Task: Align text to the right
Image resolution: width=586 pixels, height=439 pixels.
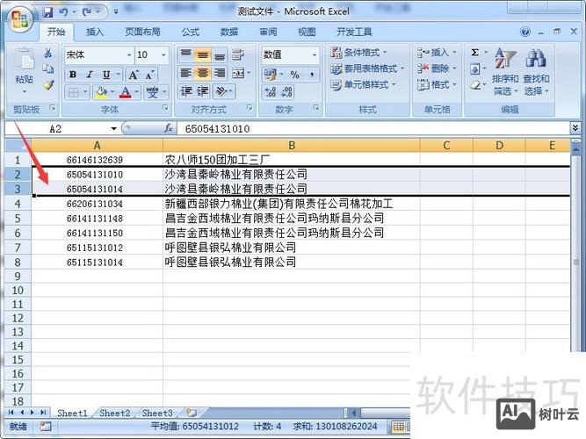Action: pos(220,73)
